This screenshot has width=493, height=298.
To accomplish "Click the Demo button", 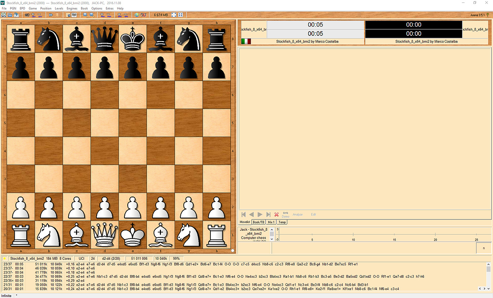I will tap(285, 215).
